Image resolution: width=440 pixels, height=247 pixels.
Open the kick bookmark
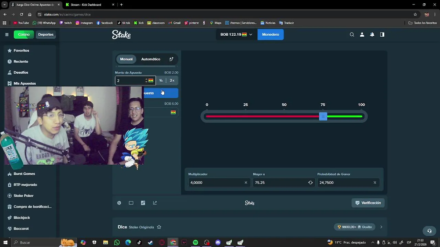(139, 23)
